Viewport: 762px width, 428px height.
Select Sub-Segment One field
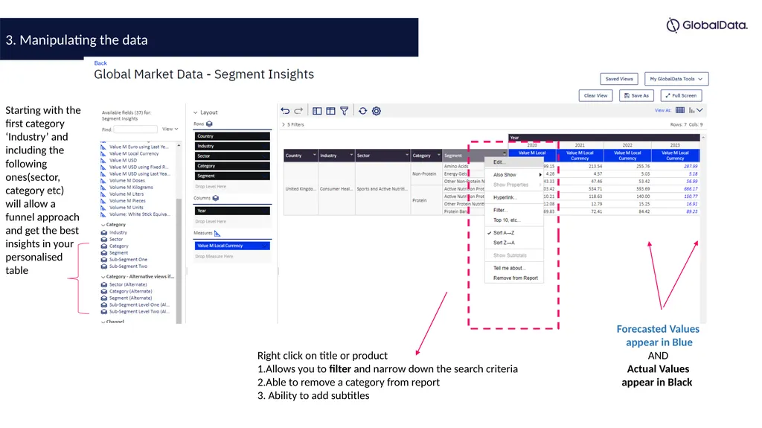[x=128, y=260]
